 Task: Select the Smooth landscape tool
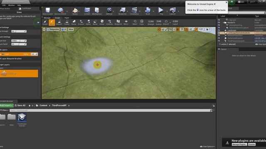tap(59, 22)
